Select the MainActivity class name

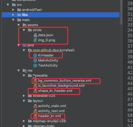click(48, 60)
